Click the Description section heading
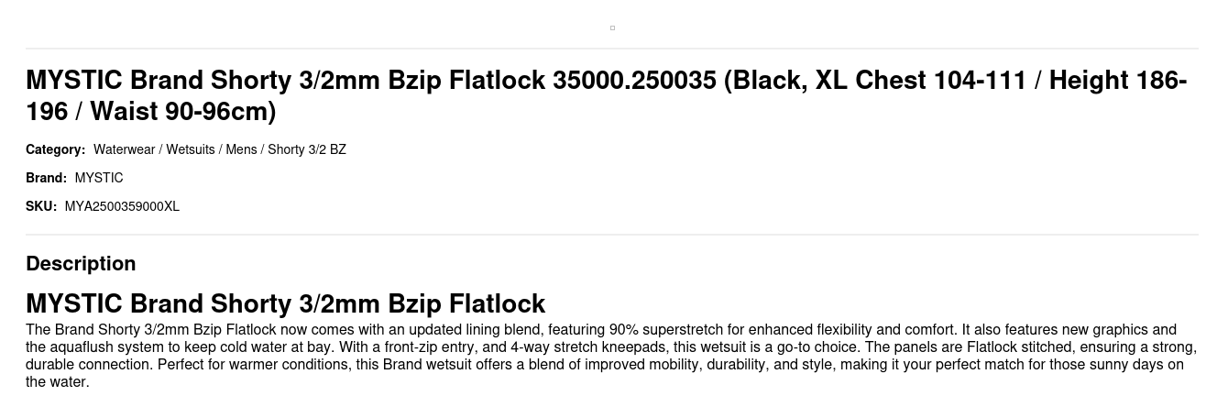This screenshot has height=418, width=1217. pyautogui.click(x=81, y=264)
